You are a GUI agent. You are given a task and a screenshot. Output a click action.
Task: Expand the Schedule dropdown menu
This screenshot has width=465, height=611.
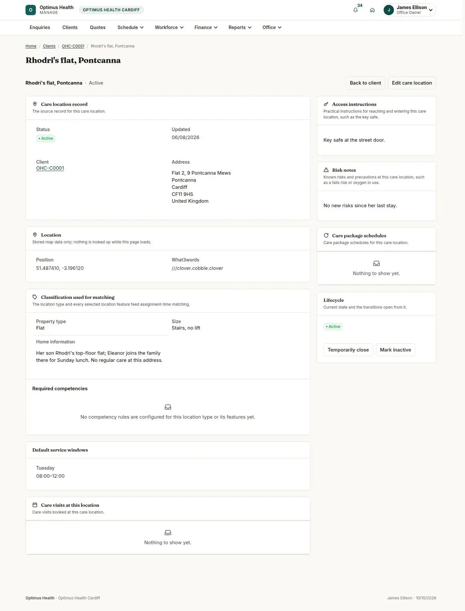(x=131, y=27)
